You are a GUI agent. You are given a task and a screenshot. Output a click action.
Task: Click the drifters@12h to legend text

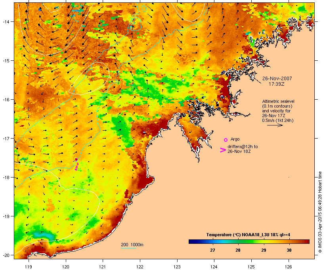coord(243,147)
